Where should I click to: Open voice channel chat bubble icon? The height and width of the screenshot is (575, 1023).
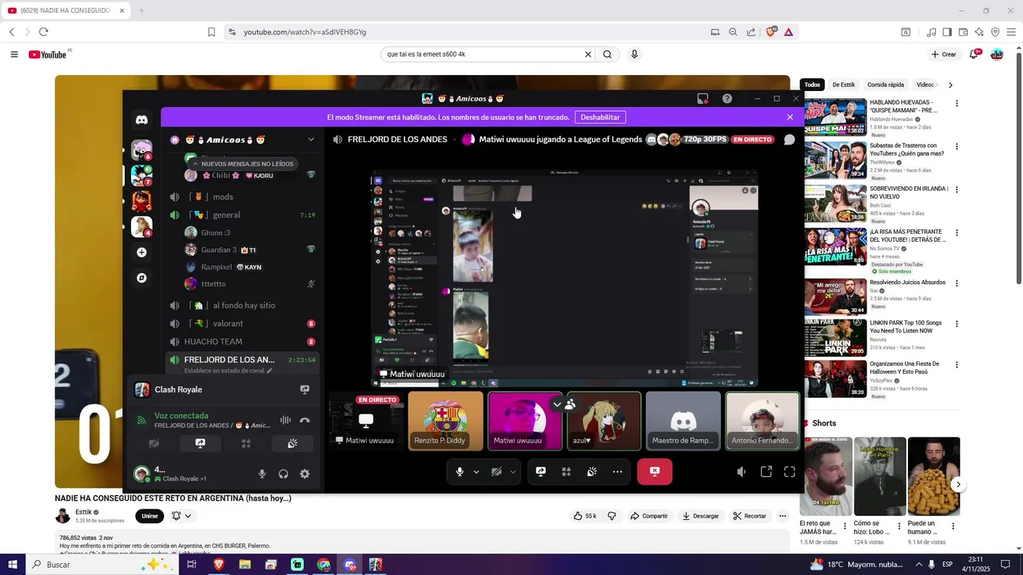[789, 140]
